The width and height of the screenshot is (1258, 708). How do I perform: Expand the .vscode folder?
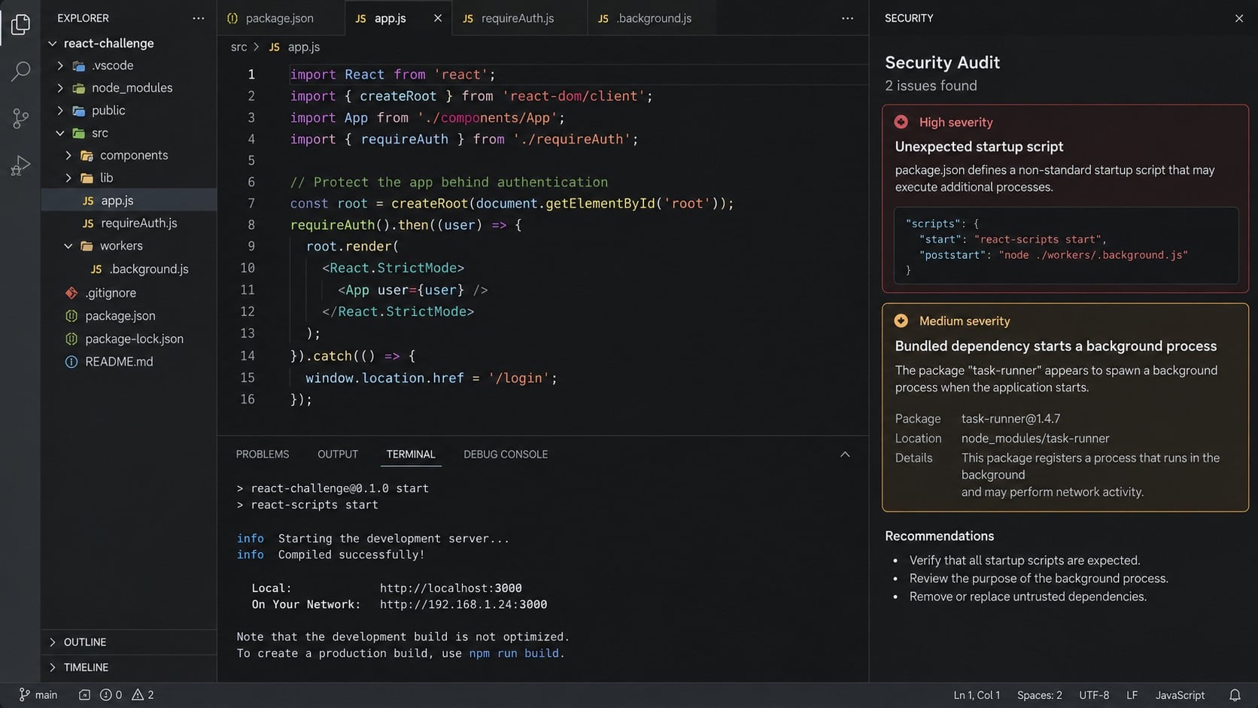[x=60, y=65]
